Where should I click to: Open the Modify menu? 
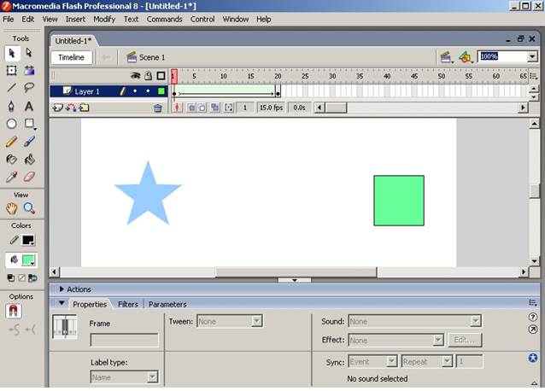pos(104,20)
